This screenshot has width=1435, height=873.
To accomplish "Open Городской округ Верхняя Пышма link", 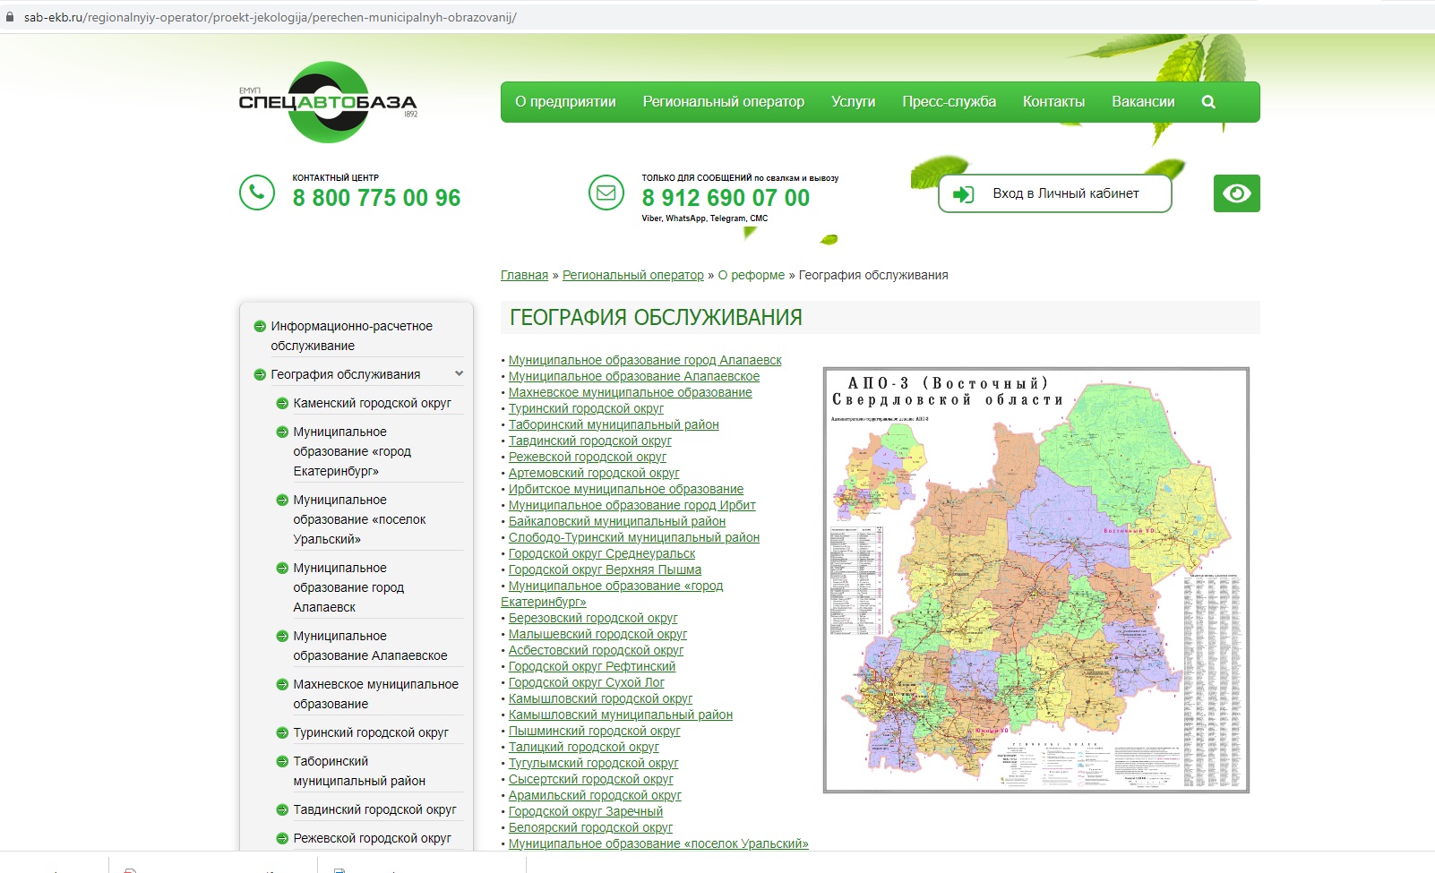I will (605, 569).
